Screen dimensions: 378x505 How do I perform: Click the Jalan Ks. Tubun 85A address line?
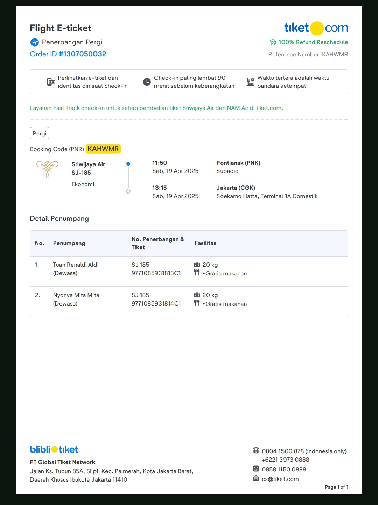pos(112,471)
